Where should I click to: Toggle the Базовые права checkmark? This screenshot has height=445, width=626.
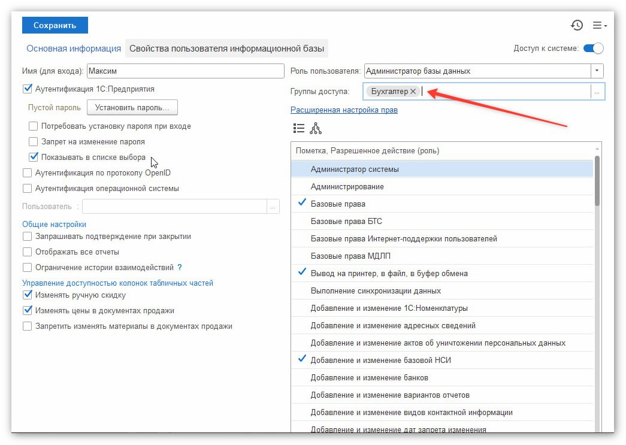303,203
